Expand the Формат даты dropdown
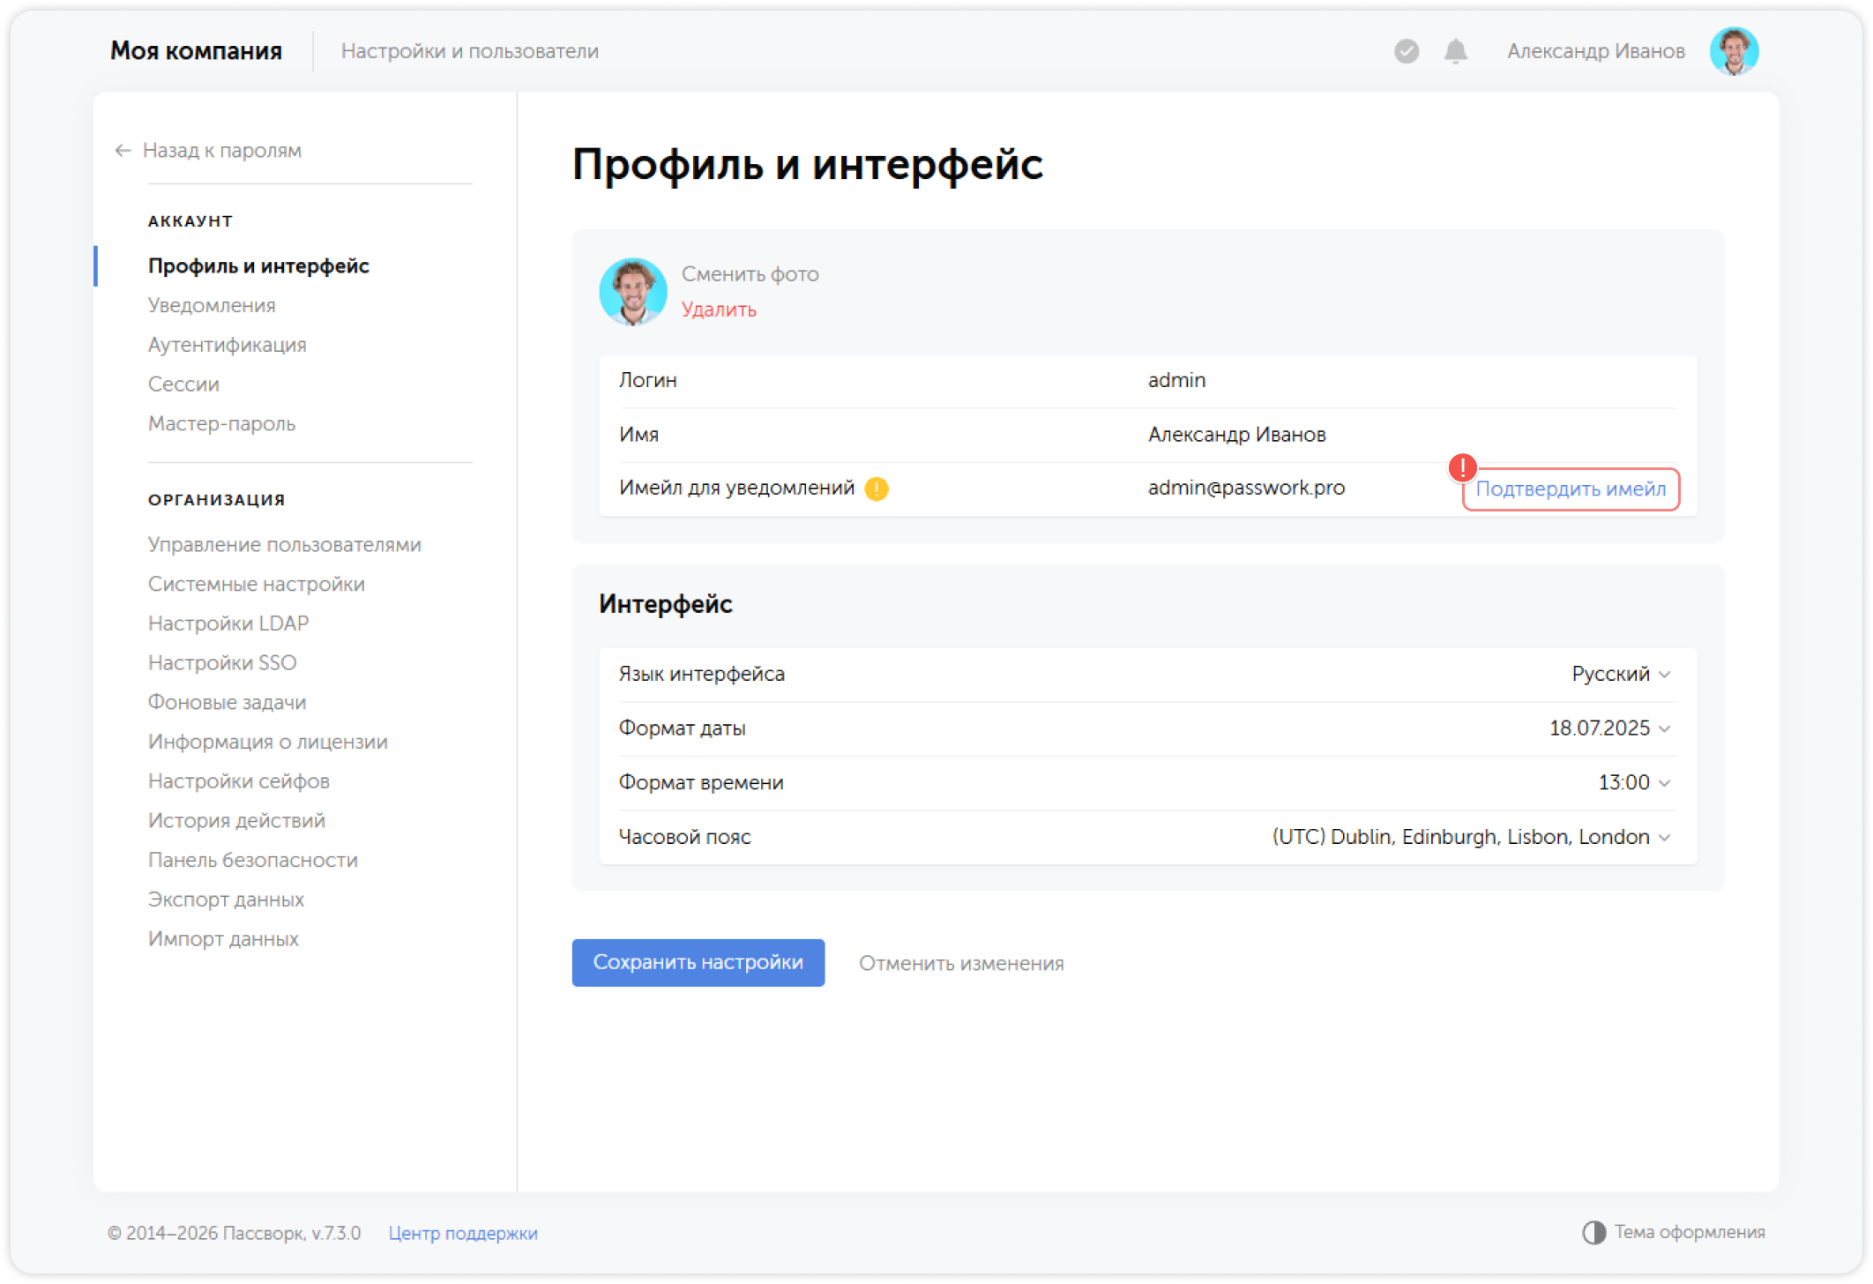The image size is (1873, 1284). pos(1606,728)
